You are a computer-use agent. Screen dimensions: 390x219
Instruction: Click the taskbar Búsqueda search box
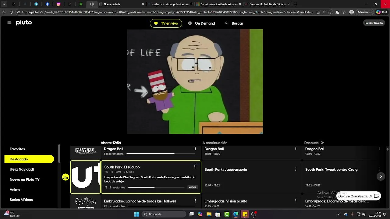[165, 214]
